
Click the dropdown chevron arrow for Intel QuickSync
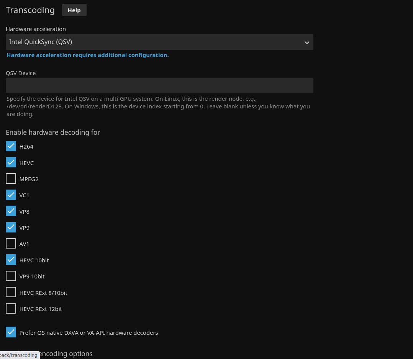point(306,43)
